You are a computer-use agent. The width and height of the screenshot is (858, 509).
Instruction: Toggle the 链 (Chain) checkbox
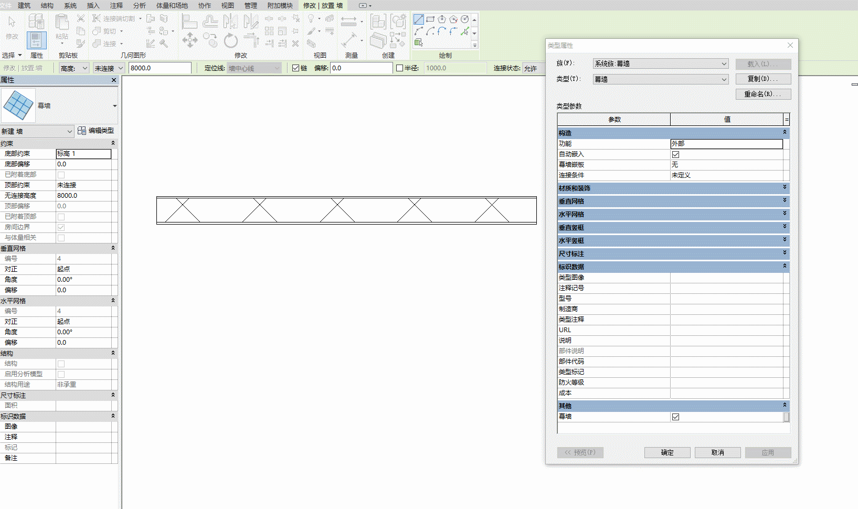295,68
